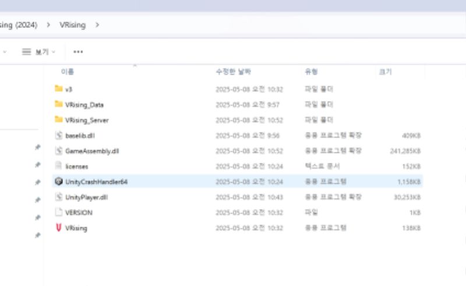Click the VERSION blank file icon
The image size is (466, 286).
click(x=59, y=212)
